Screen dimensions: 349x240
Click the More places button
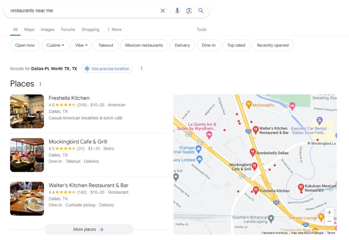(89, 229)
